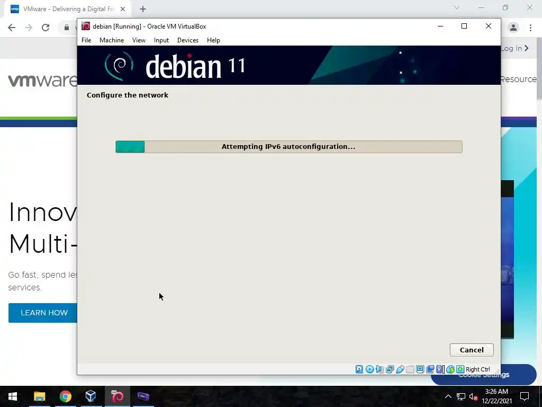Viewport: 542px width, 407px height.
Task: Go back in Chrome browser
Action: [x=12, y=28]
